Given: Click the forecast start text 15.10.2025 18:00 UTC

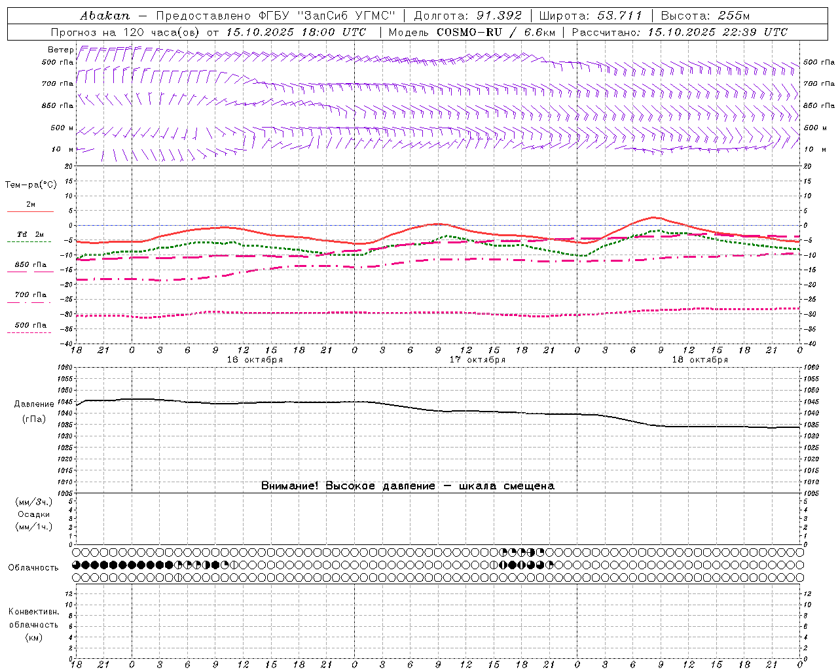Looking at the screenshot, I should tap(296, 32).
